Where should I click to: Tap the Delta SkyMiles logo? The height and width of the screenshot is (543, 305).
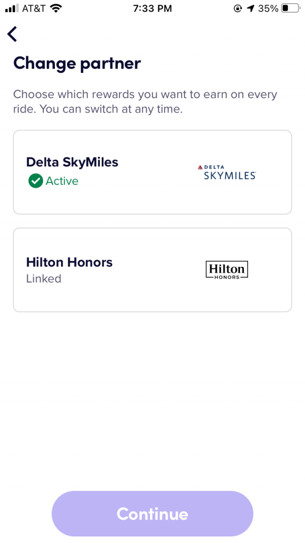click(x=226, y=173)
